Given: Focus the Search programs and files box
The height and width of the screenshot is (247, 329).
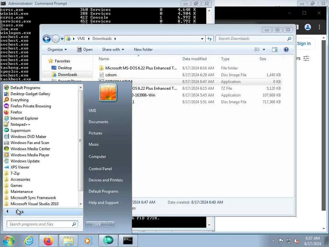Looking at the screenshot, I should pyautogui.click(x=42, y=224).
